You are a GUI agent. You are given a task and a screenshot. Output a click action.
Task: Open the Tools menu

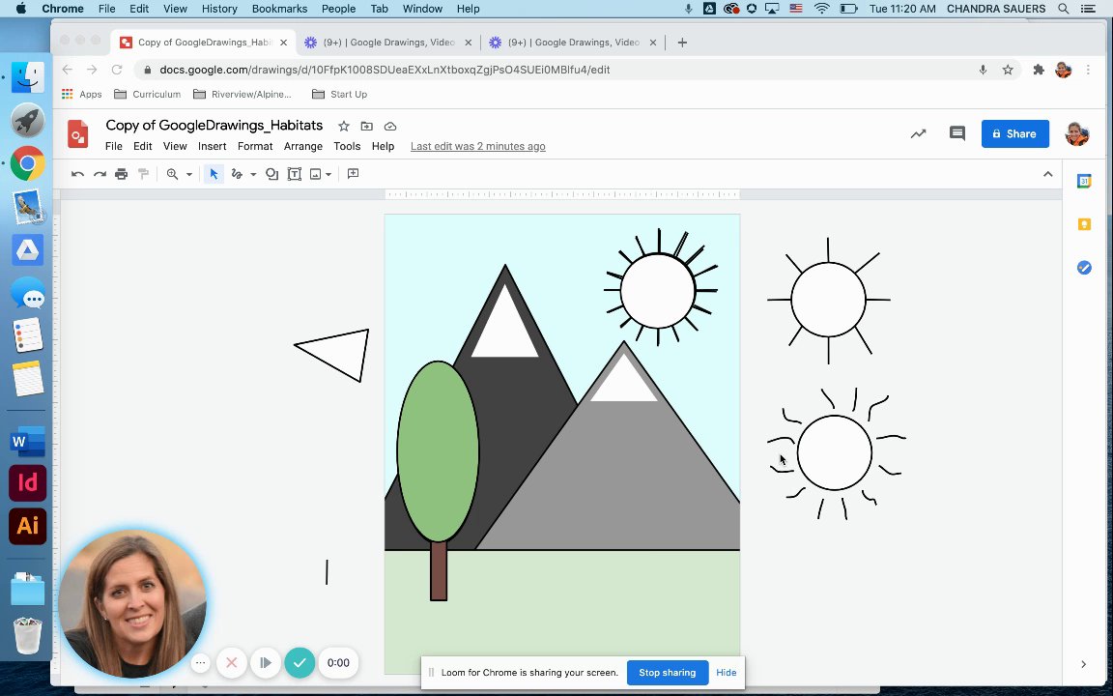point(347,146)
